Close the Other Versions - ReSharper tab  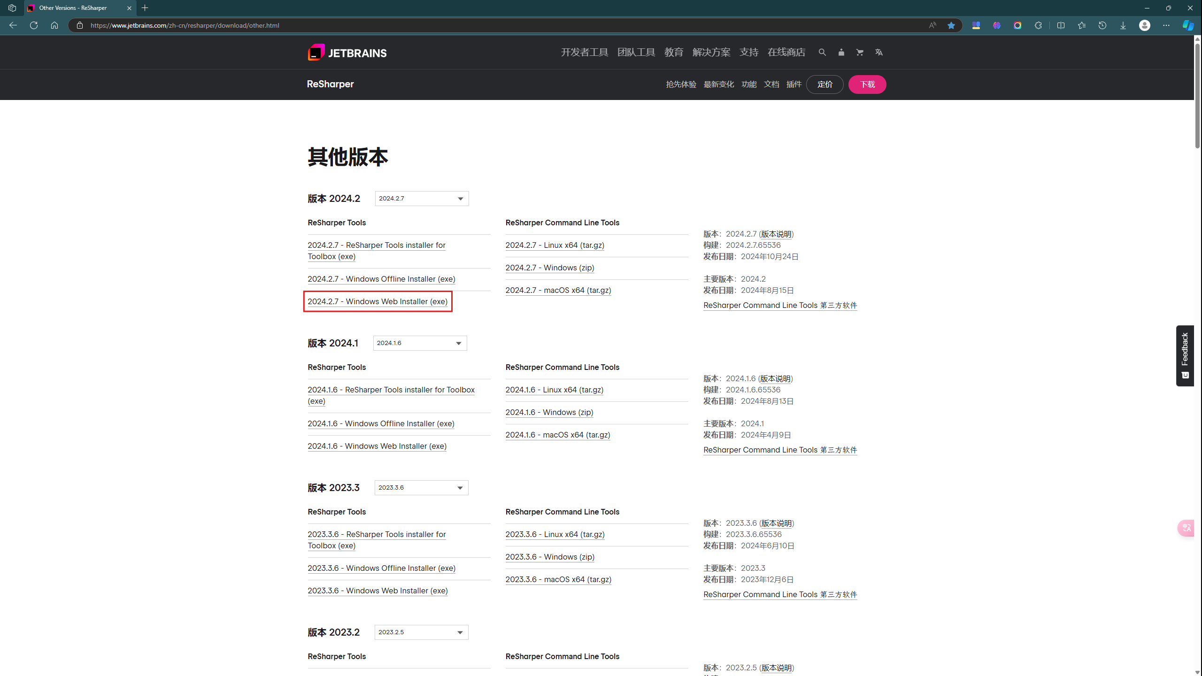pos(130,8)
